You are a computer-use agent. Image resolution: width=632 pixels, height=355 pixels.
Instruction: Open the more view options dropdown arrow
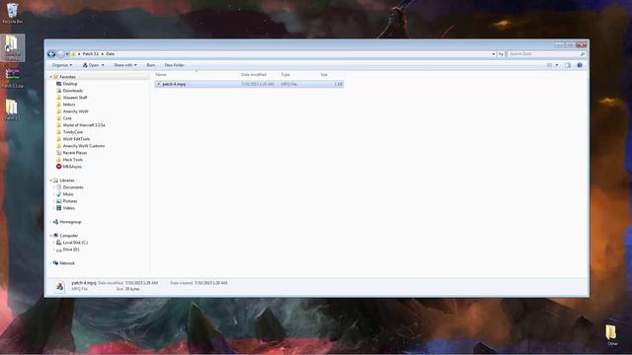coord(557,65)
